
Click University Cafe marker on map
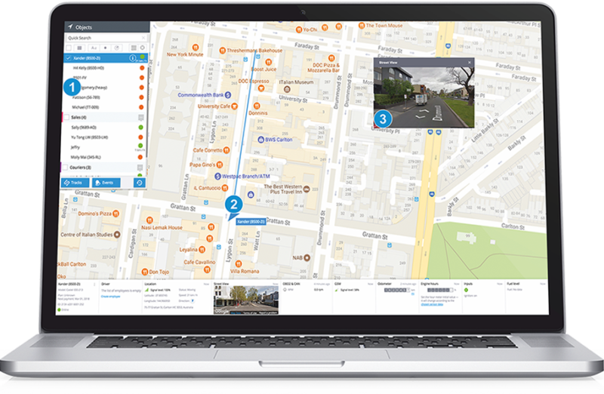click(x=234, y=106)
